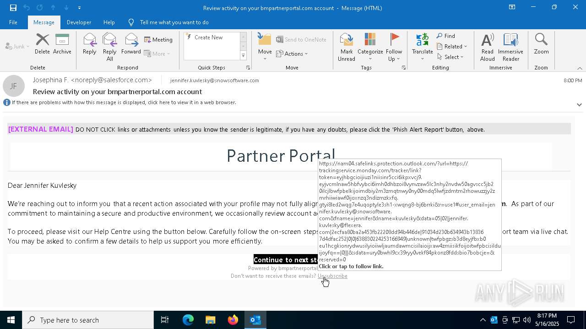
Task: Click the Next Item down arrow
Action: 66,8
